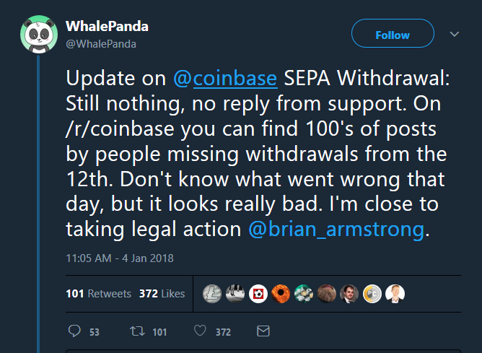Viewport: 482px width, 353px height.
Task: Click the @WhalePanda handle under the name
Action: 101,43
